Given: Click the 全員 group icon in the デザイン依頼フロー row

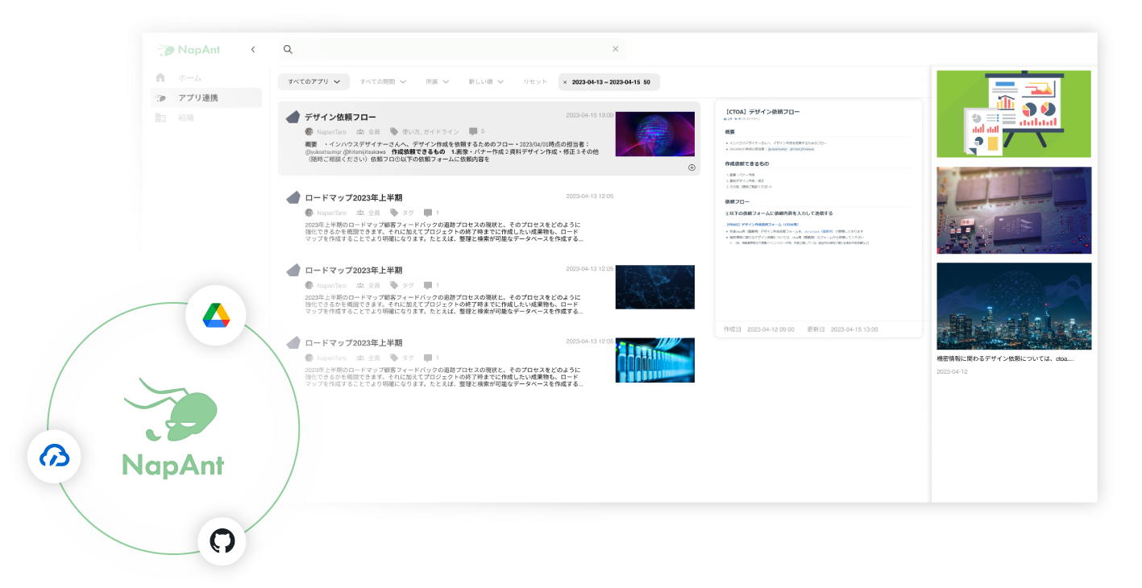Looking at the screenshot, I should (x=360, y=131).
